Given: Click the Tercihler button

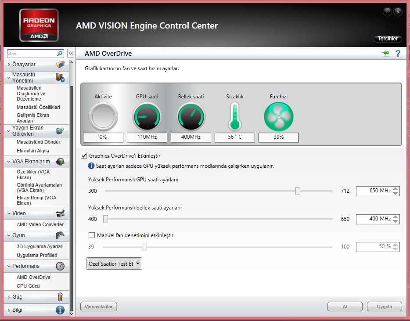Looking at the screenshot, I should pos(388,39).
